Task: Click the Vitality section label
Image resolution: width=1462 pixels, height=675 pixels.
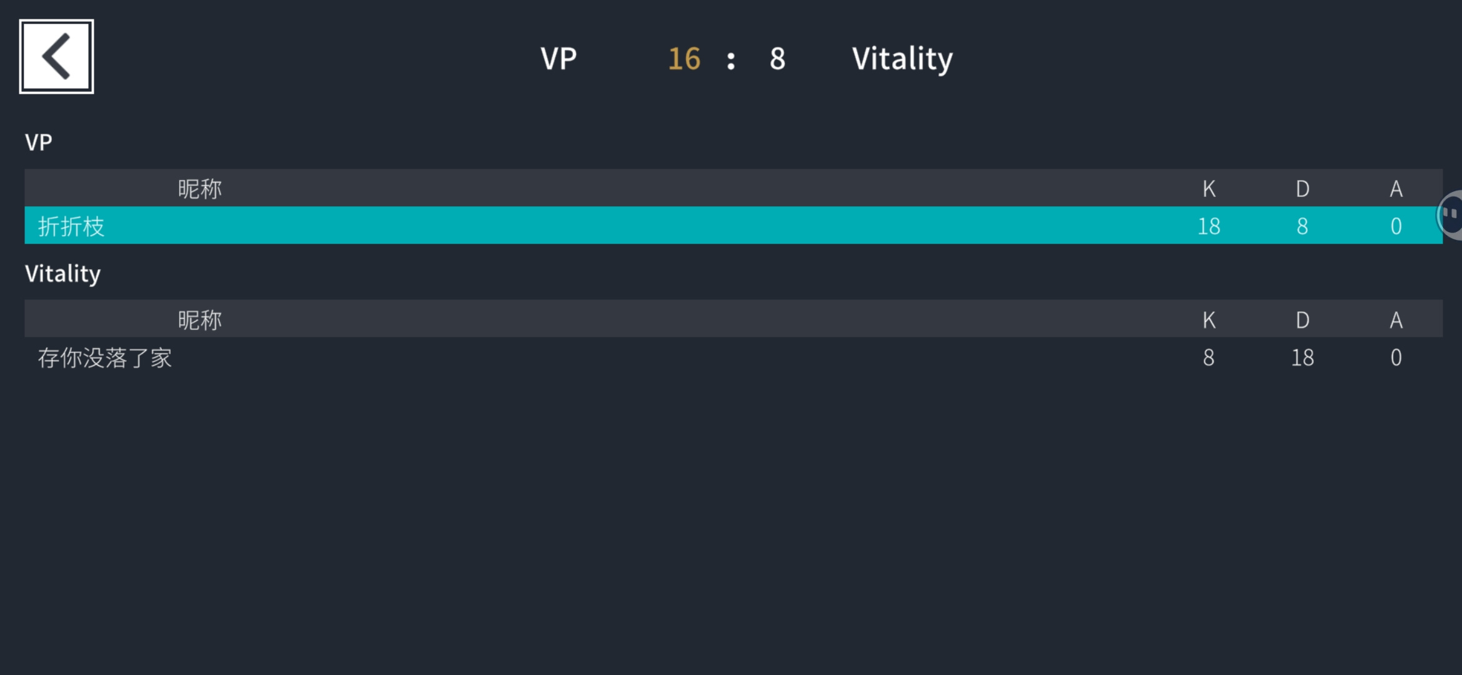Action: (62, 274)
